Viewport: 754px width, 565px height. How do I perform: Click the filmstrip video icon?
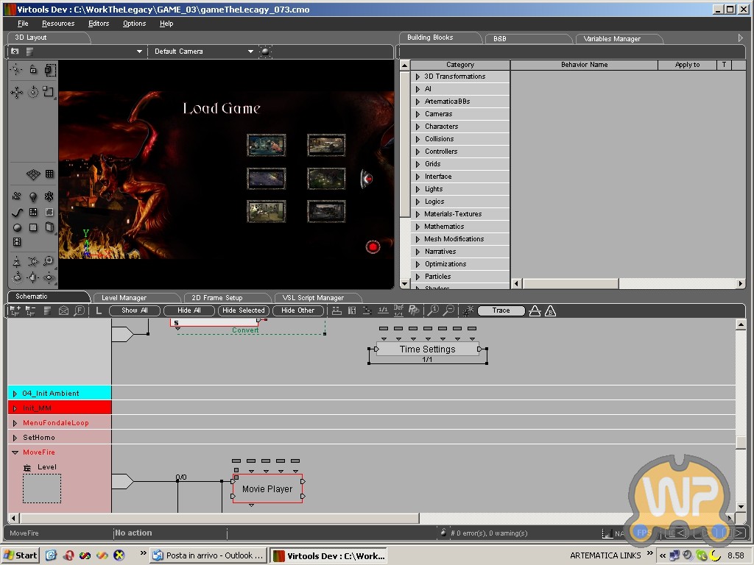coord(16,242)
